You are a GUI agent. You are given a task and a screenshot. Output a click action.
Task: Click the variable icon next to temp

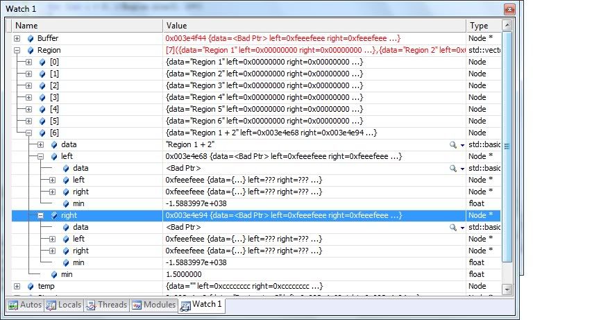click(30, 286)
